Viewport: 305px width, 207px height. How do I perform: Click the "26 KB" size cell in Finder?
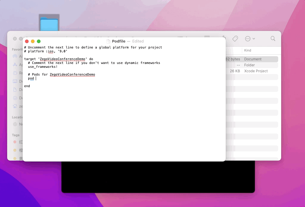pyautogui.click(x=235, y=71)
